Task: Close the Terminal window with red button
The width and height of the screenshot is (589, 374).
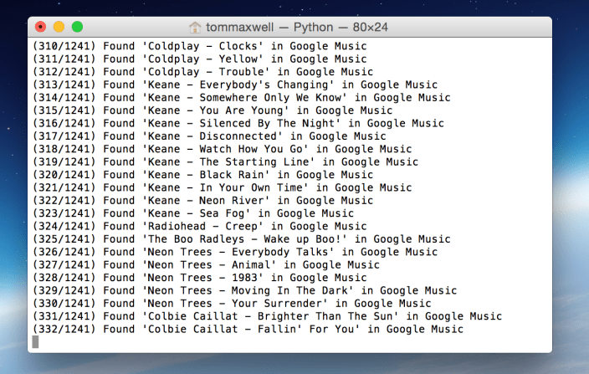Action: pos(40,28)
